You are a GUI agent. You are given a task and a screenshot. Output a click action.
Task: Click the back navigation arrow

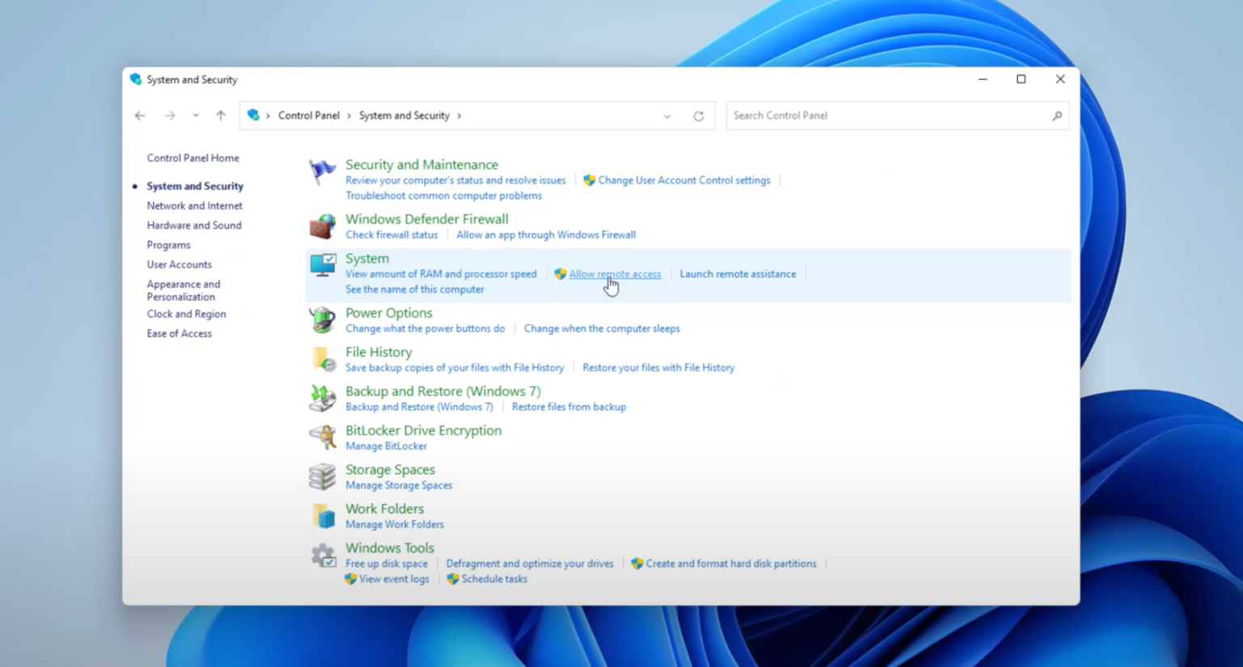pos(139,116)
